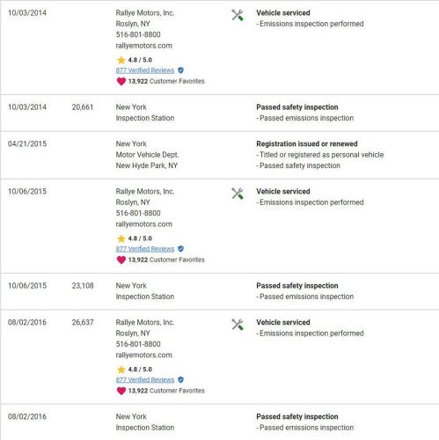Open 877 Verified Reviews link for 10/03/2014 service
The height and width of the screenshot is (440, 439).
[x=145, y=70]
